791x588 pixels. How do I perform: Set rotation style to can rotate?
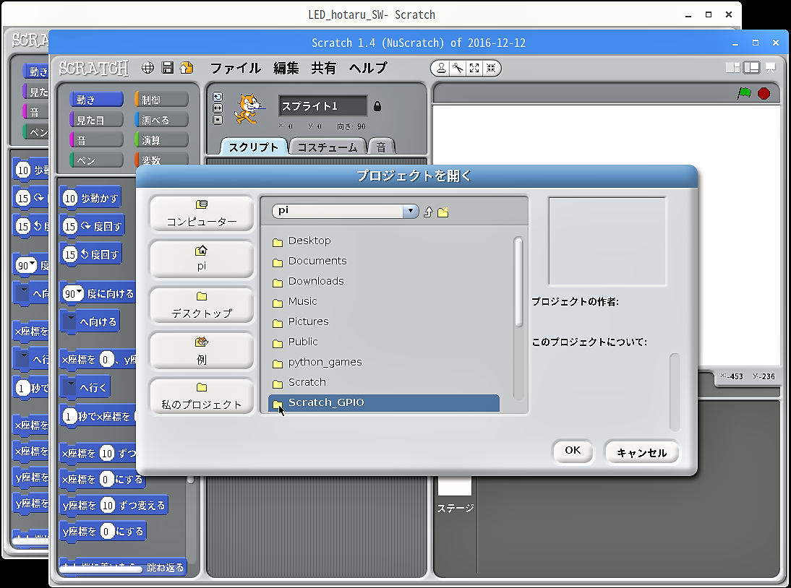[218, 97]
